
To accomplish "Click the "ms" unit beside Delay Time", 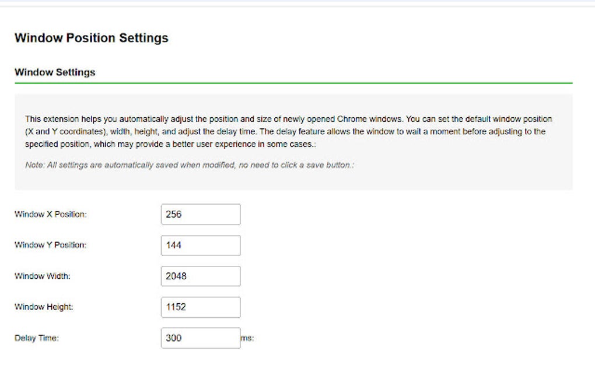I will (x=247, y=338).
